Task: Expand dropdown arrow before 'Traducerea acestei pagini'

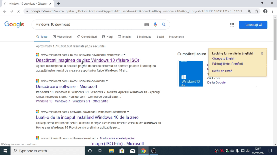Action: 97,138
